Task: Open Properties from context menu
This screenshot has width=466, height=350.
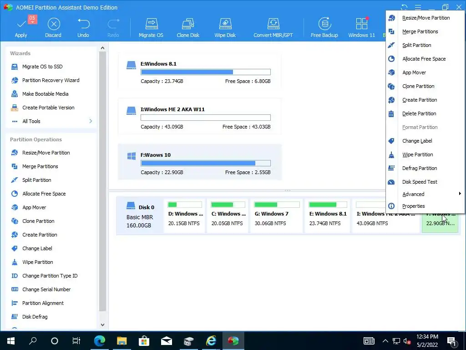Action: point(425,206)
